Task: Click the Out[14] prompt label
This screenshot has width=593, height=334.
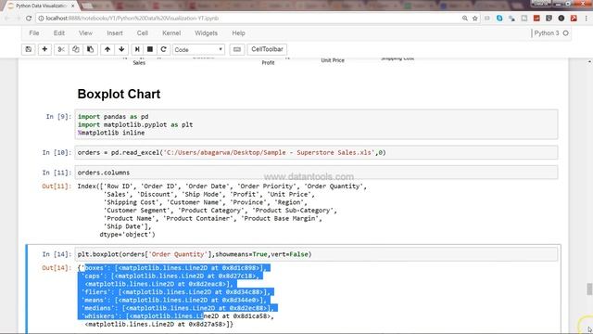Action: pyautogui.click(x=57, y=268)
